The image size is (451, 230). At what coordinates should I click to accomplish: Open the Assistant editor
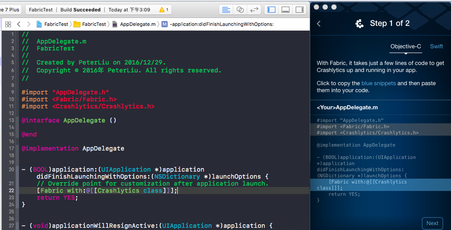(240, 10)
